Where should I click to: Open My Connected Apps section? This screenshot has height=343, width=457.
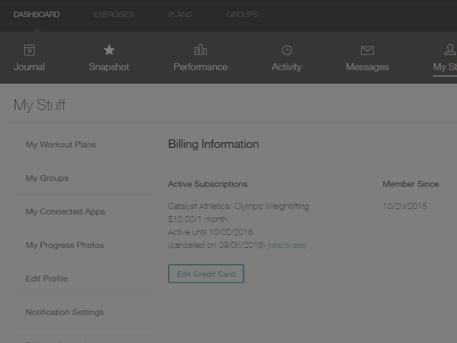(x=65, y=212)
